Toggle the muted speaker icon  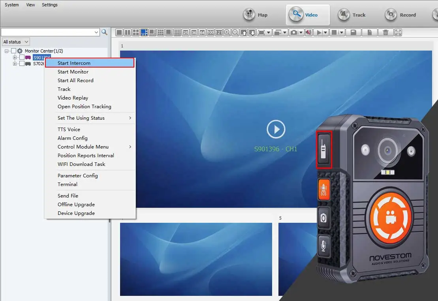tap(309, 32)
